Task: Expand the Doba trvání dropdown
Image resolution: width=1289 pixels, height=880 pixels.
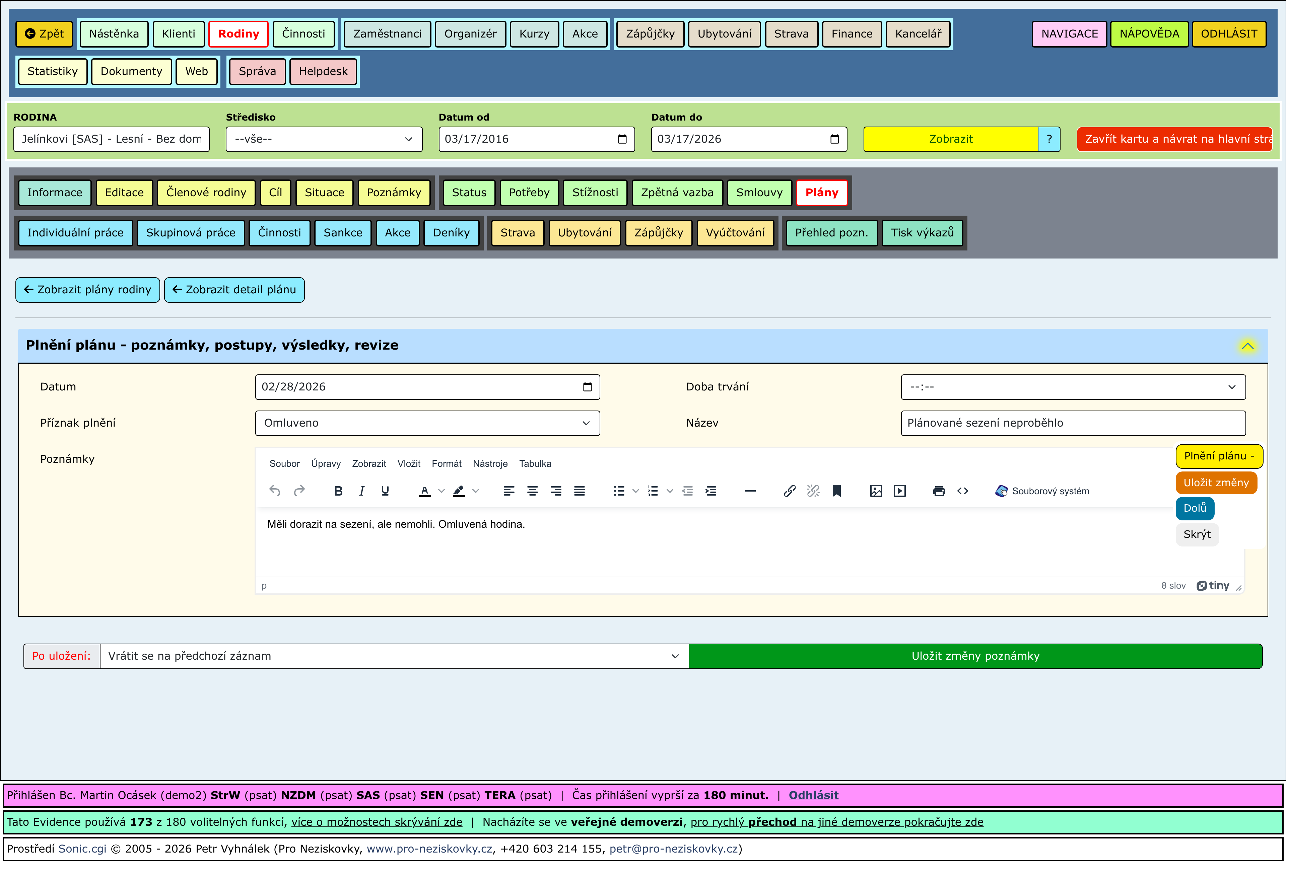Action: [x=1073, y=387]
